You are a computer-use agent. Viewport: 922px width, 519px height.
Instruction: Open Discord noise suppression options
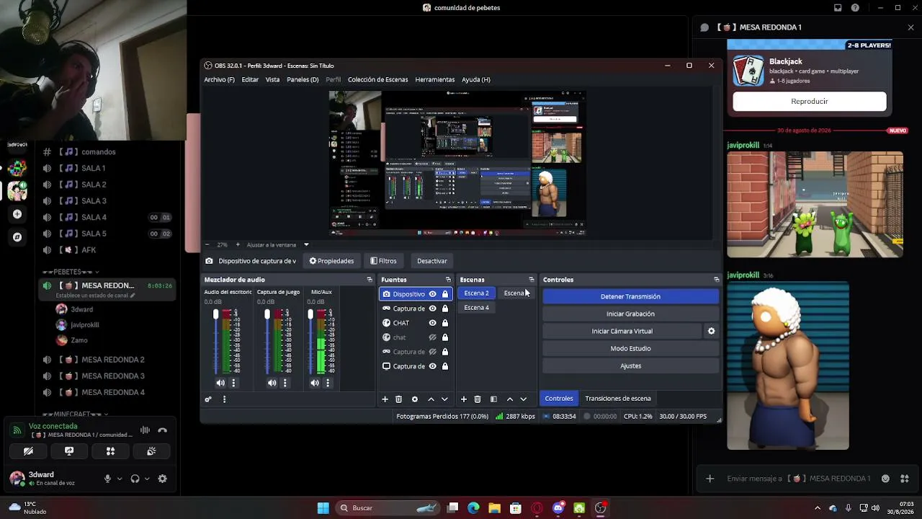(145, 430)
